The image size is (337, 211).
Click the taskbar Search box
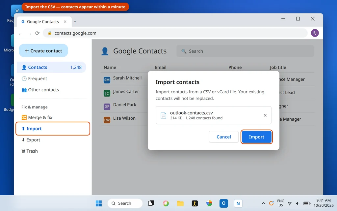pos(125,203)
